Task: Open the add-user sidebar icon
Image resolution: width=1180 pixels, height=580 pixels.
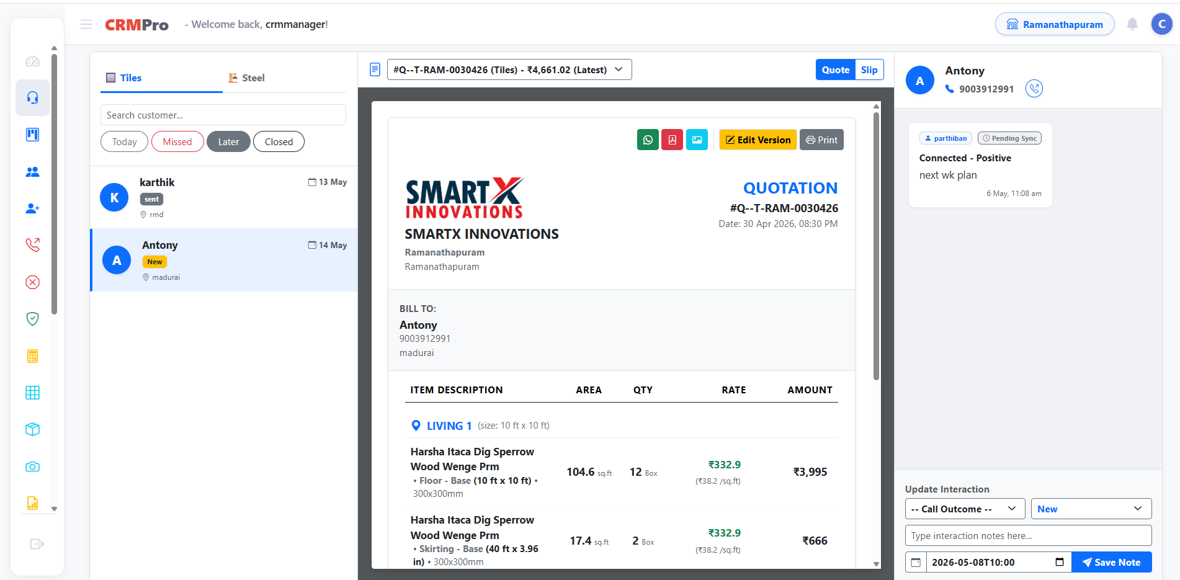Action: pyautogui.click(x=33, y=208)
